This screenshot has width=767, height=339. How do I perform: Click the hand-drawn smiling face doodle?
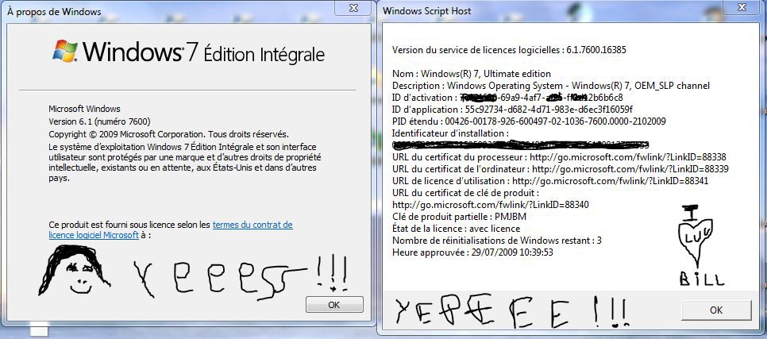tap(75, 270)
